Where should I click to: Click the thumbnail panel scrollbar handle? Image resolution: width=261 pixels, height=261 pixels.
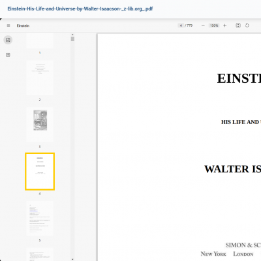[72, 39]
